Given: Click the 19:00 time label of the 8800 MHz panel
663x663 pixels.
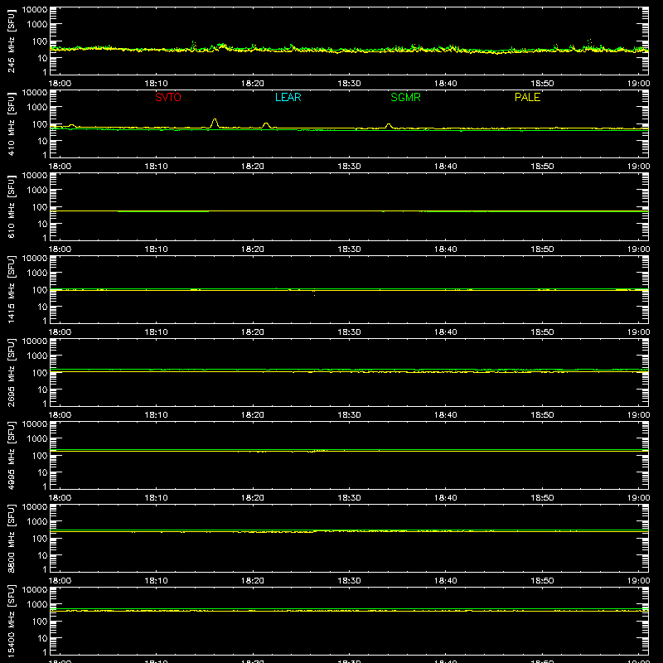Looking at the screenshot, I should 638,581.
